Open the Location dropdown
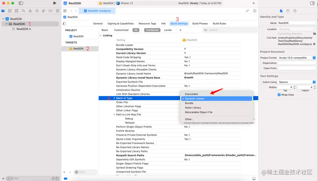This screenshot has height=181, width=318. point(297,29)
